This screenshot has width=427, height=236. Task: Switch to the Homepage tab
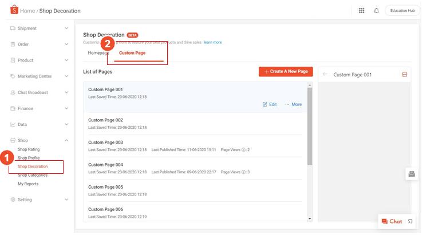click(x=98, y=53)
